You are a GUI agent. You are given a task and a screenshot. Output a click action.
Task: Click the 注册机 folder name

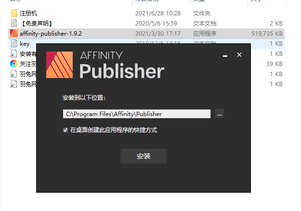click(28, 13)
